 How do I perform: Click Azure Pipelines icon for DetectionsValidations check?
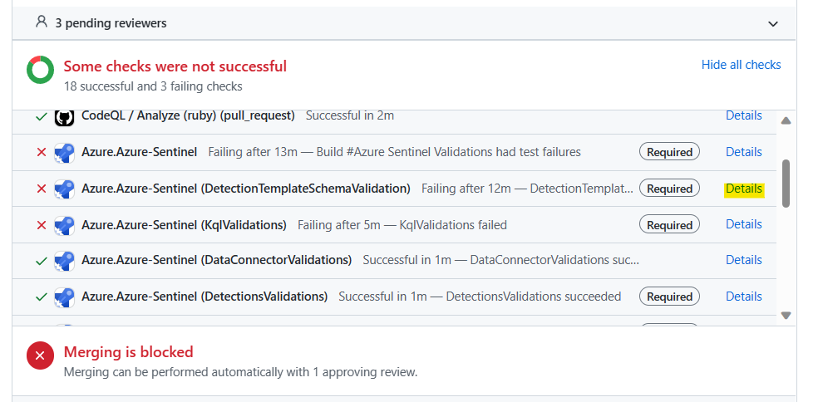64,297
